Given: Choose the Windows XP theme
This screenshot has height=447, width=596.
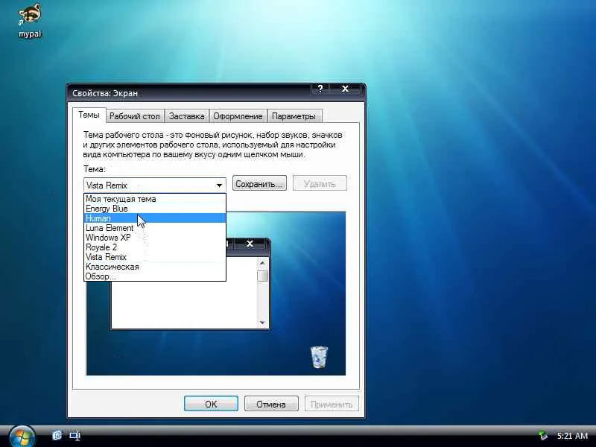Looking at the screenshot, I should (x=155, y=238).
